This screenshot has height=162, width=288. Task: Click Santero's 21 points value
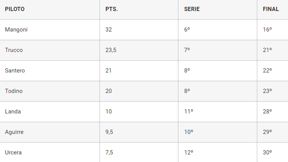(108, 71)
